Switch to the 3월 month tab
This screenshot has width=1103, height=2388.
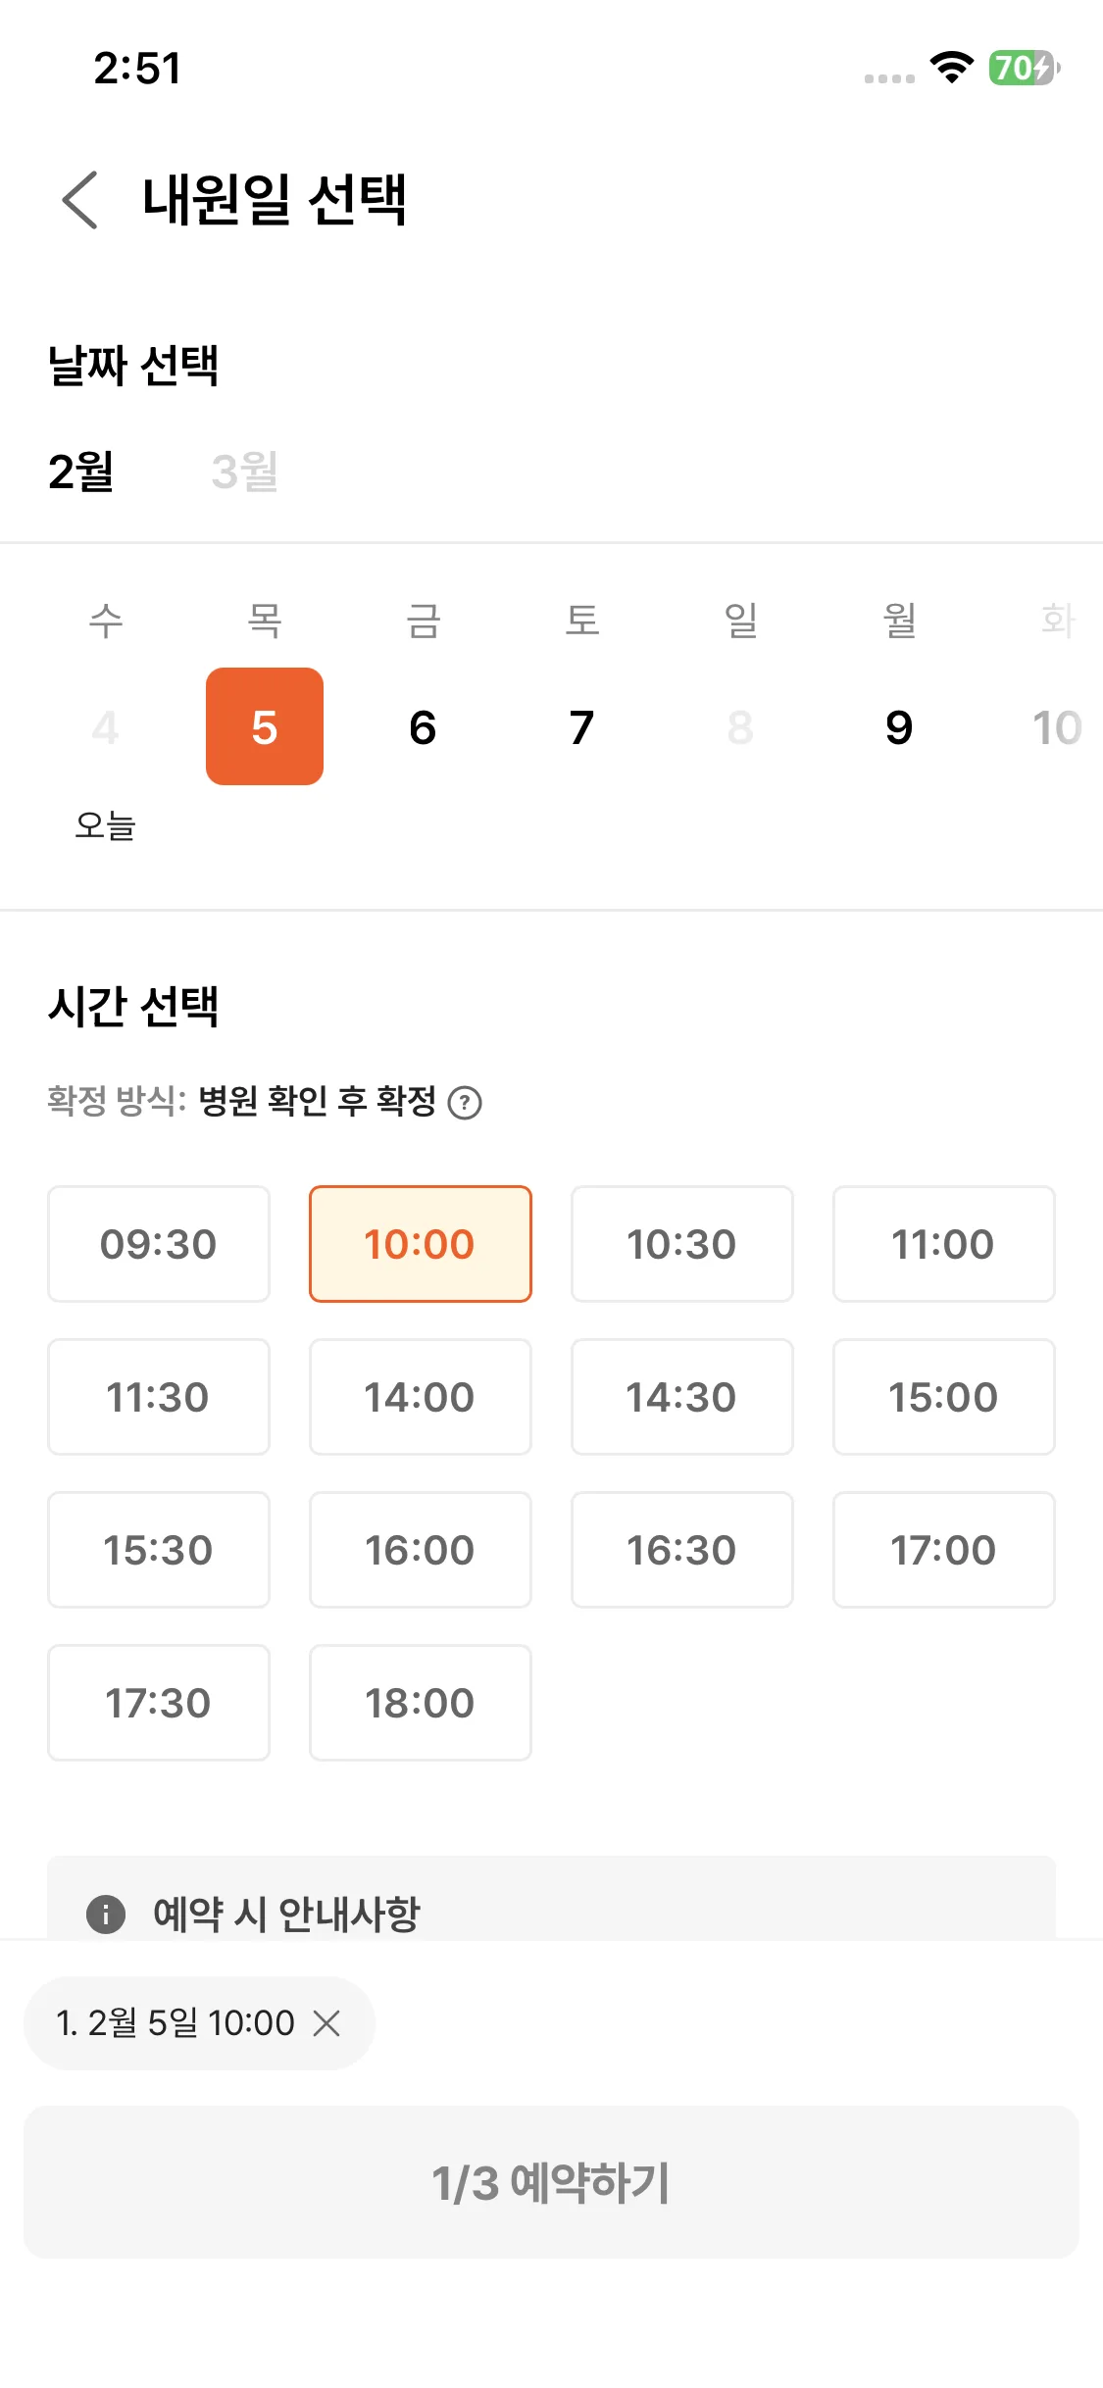coord(245,472)
